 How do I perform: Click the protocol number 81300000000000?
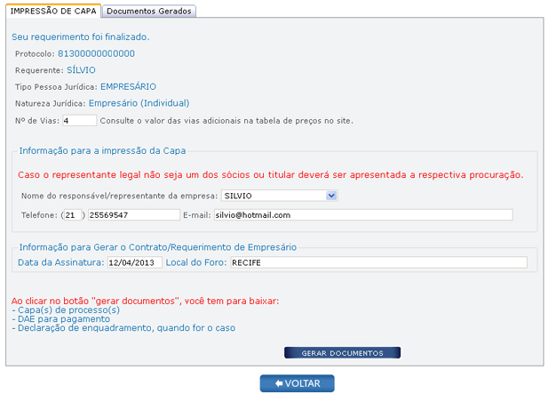pos(96,53)
